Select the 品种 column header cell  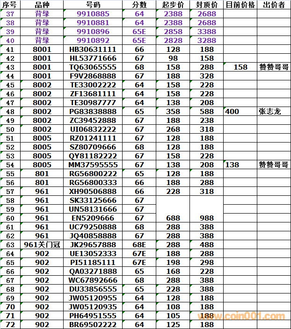tap(42, 5)
